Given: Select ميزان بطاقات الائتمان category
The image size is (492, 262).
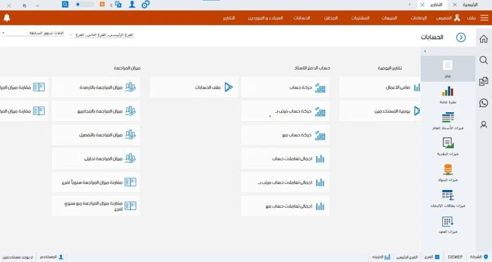Looking at the screenshot, I should (x=448, y=199).
